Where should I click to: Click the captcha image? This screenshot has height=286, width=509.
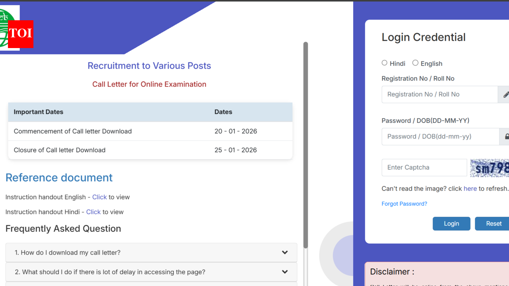click(490, 168)
